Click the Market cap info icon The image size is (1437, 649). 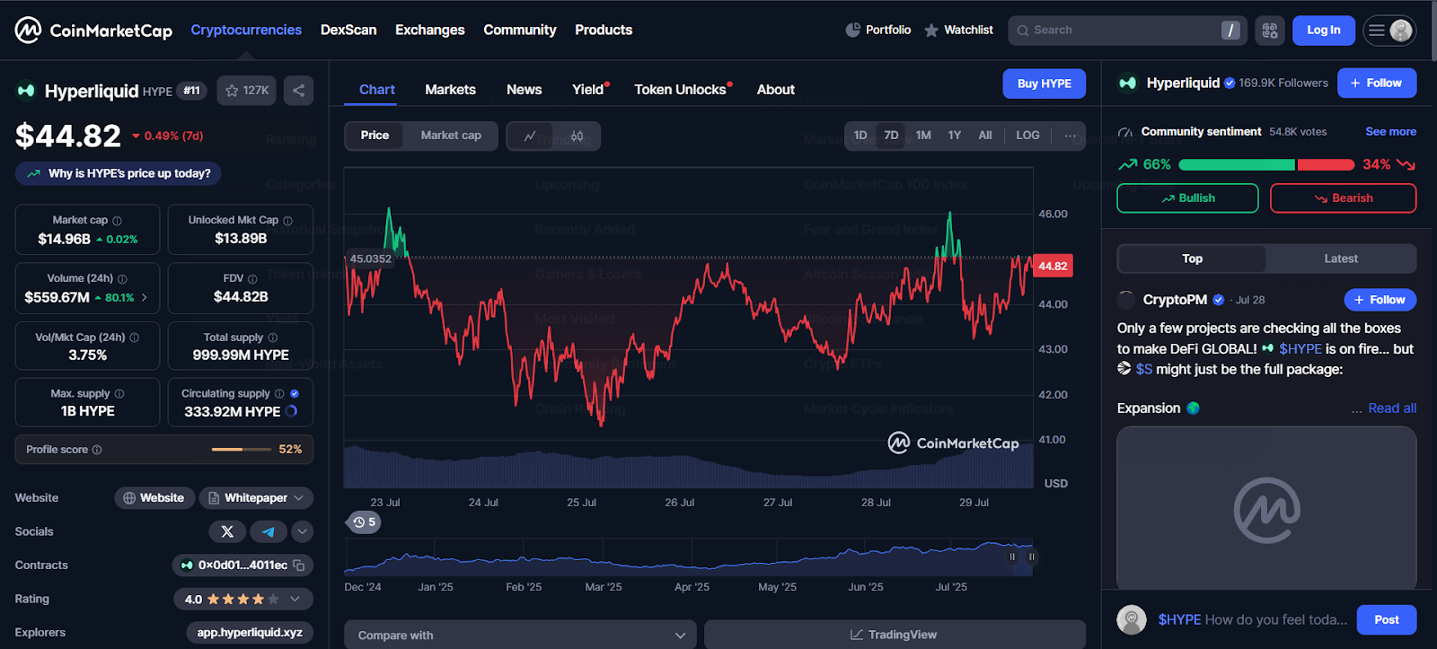[x=117, y=221]
